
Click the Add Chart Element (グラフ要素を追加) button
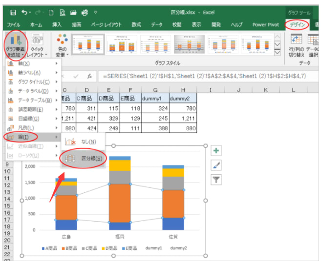coord(15,45)
